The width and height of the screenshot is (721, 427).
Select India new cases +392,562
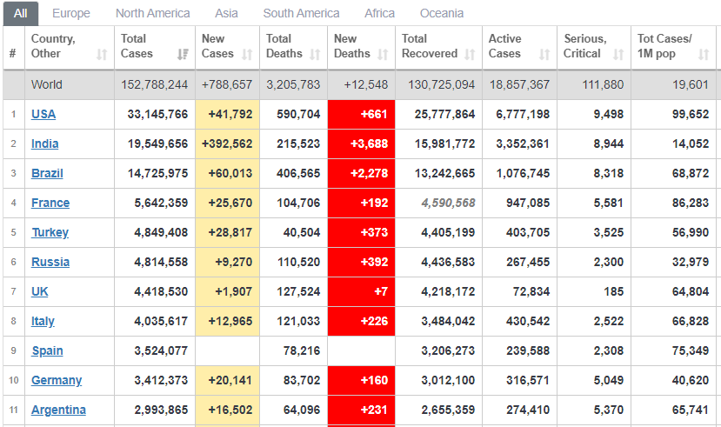point(227,143)
